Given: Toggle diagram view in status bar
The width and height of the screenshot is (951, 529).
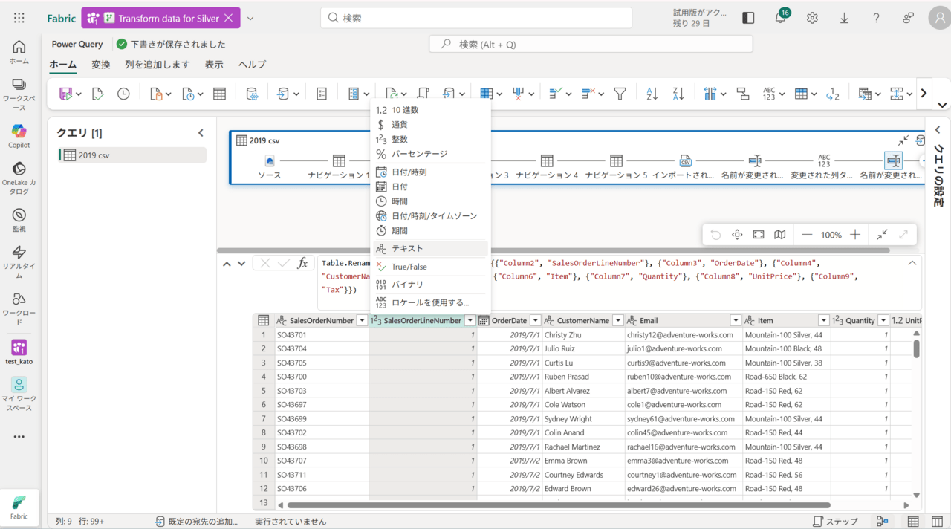Looking at the screenshot, I should click(x=883, y=522).
